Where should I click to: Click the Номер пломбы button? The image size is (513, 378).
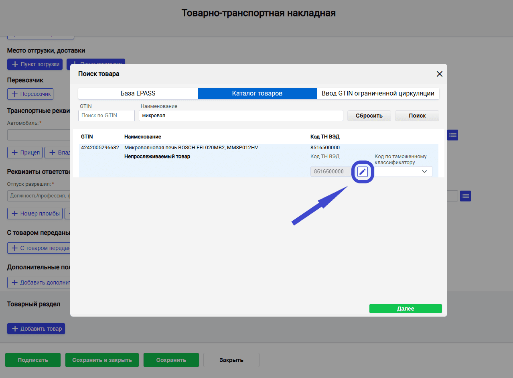tap(34, 213)
